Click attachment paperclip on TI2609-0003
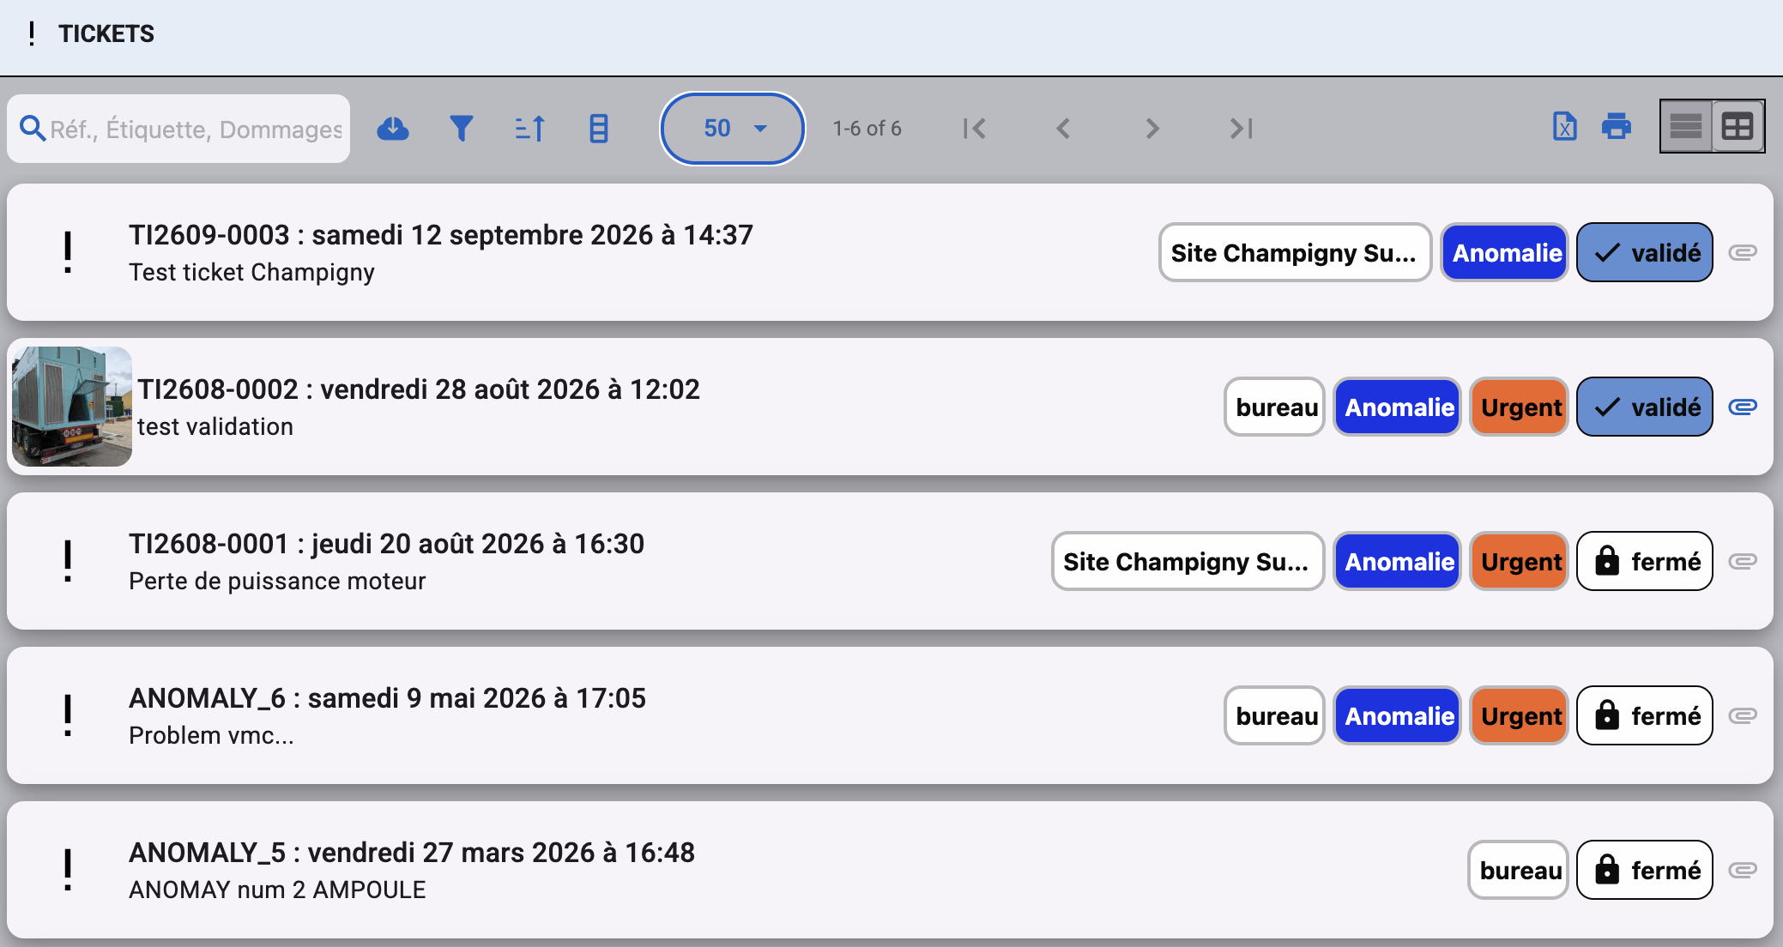This screenshot has height=947, width=1783. [x=1743, y=252]
